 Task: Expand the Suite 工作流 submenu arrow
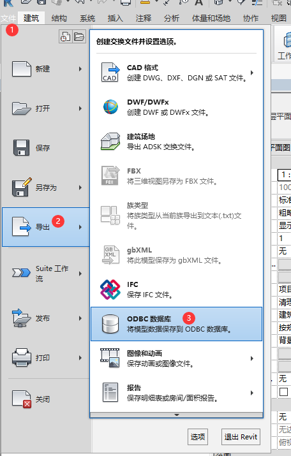coord(80,274)
